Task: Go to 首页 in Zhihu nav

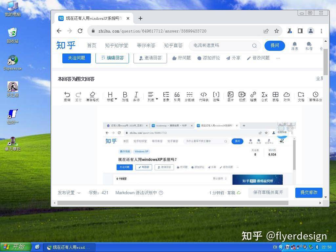Action: tap(92, 45)
